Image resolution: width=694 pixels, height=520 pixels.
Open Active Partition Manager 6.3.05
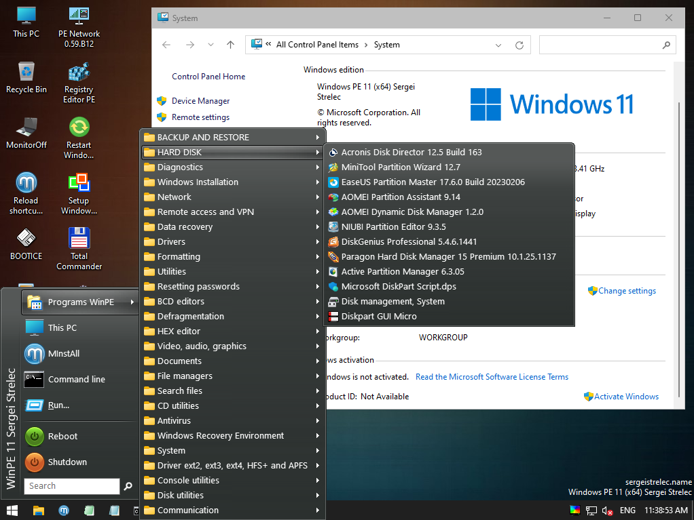point(449,272)
